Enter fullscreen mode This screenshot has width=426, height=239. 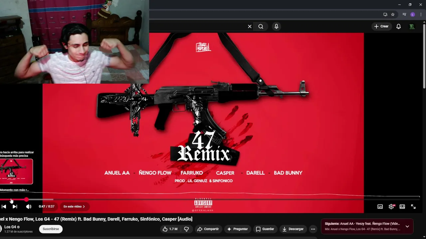[x=413, y=206]
